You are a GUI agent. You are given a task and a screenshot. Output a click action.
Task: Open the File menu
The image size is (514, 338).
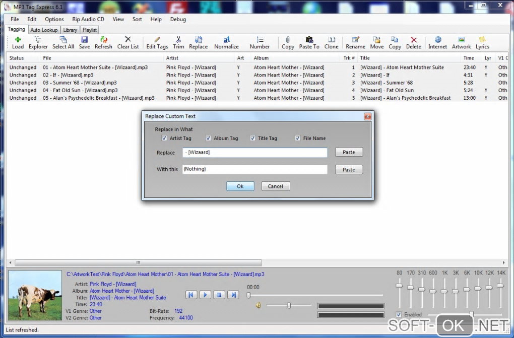[15, 19]
